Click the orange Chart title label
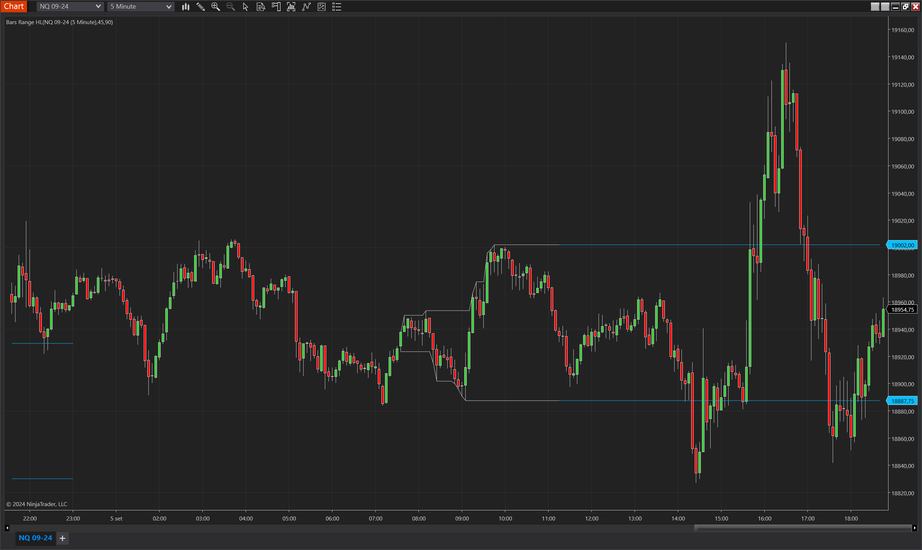The width and height of the screenshot is (922, 550). pos(14,6)
